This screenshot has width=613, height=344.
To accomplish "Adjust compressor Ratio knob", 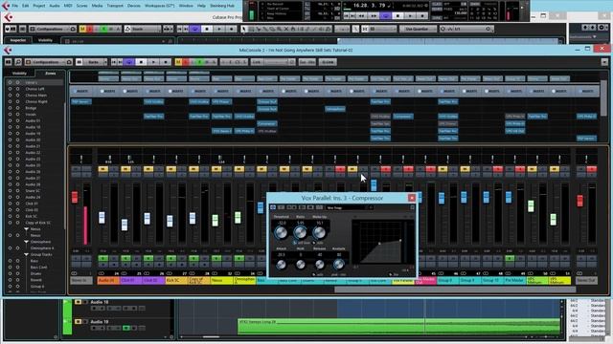I will 300,232.
